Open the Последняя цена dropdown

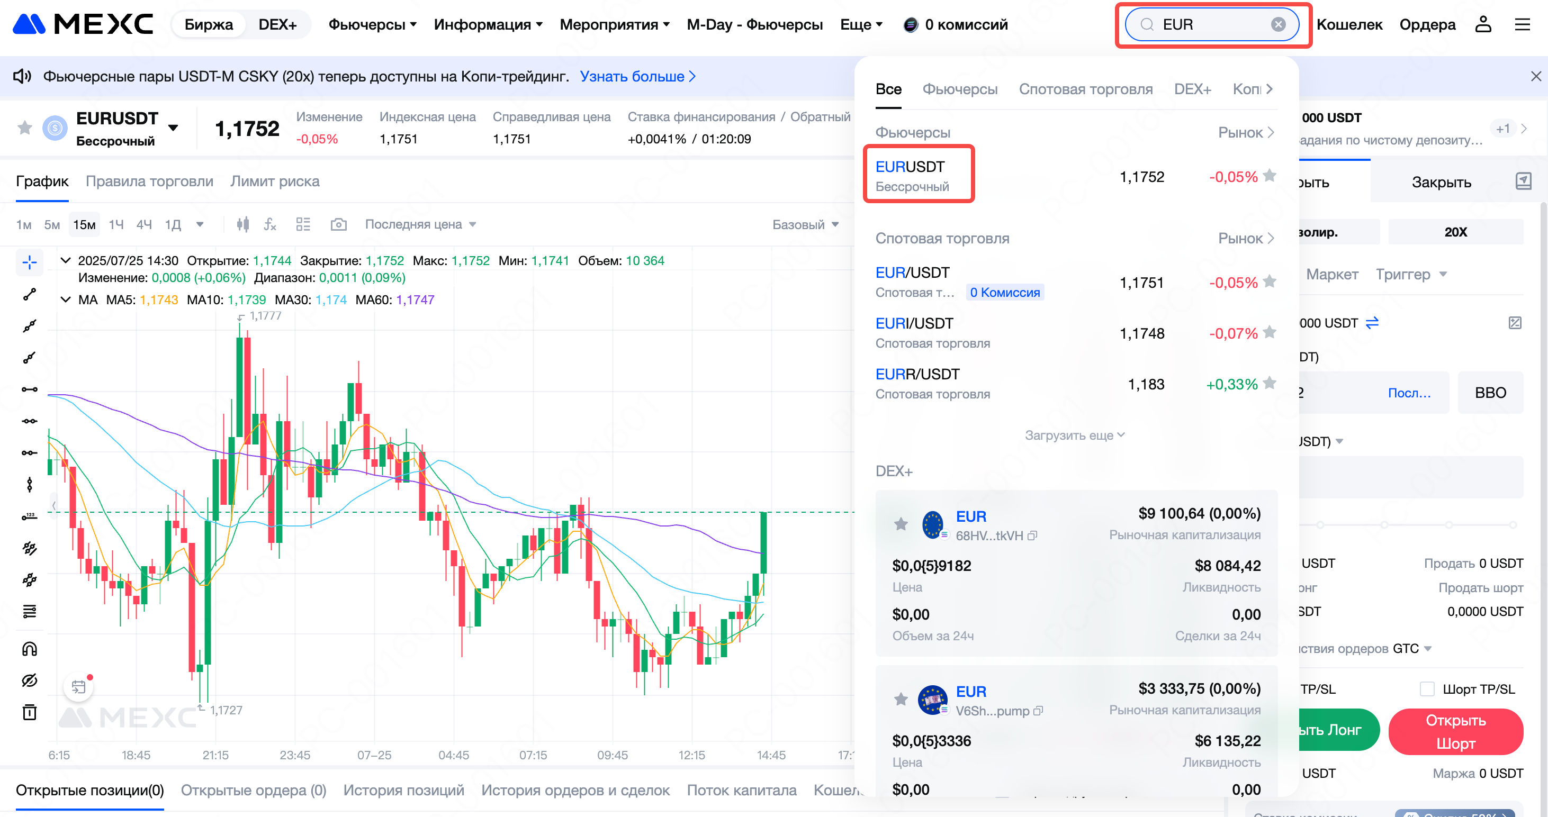click(x=420, y=224)
